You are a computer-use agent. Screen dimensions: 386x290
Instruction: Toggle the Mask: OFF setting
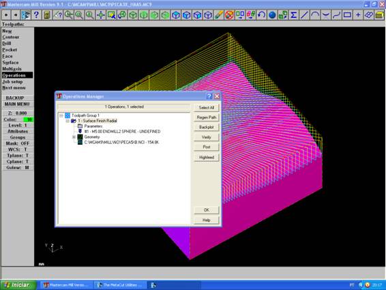tap(17, 143)
